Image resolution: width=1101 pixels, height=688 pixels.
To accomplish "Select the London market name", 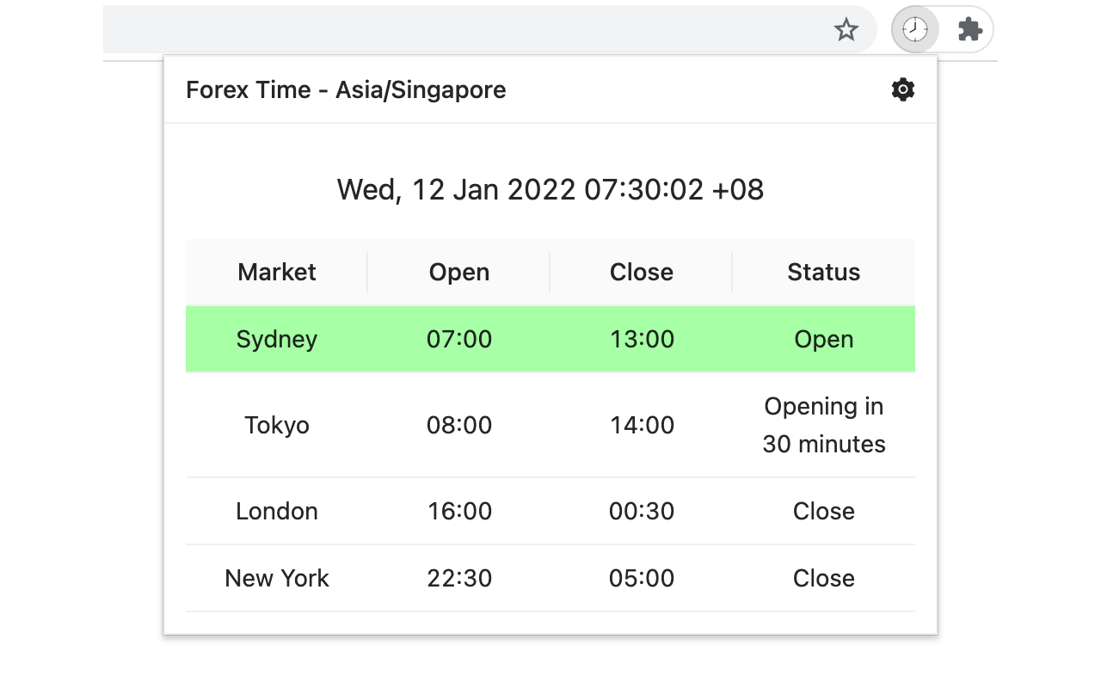I will click(277, 511).
